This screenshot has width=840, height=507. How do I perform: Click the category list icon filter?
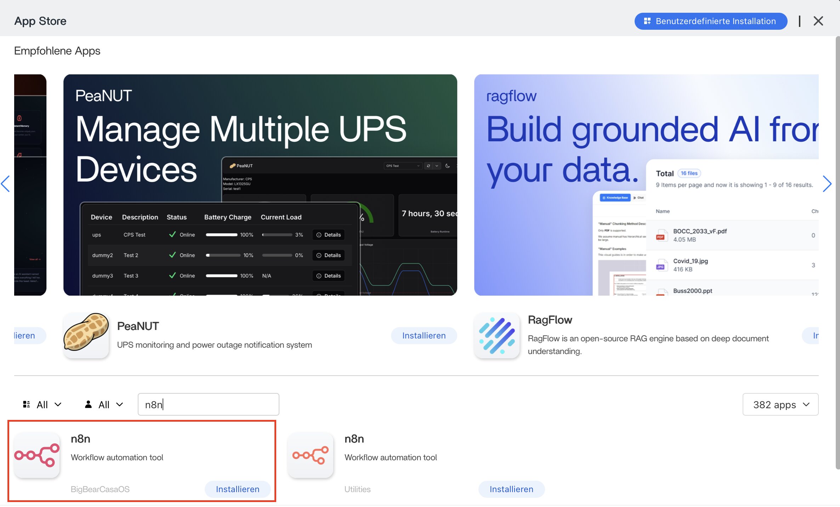[x=27, y=404]
